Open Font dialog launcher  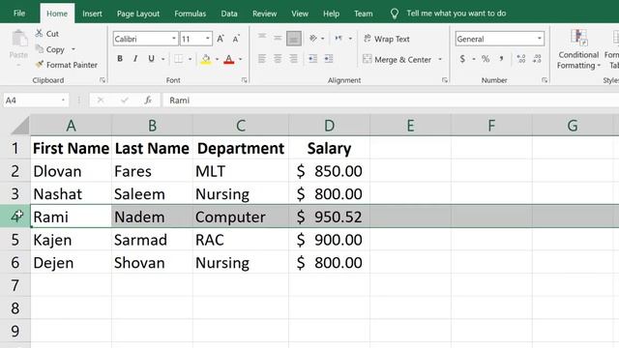[x=245, y=80]
